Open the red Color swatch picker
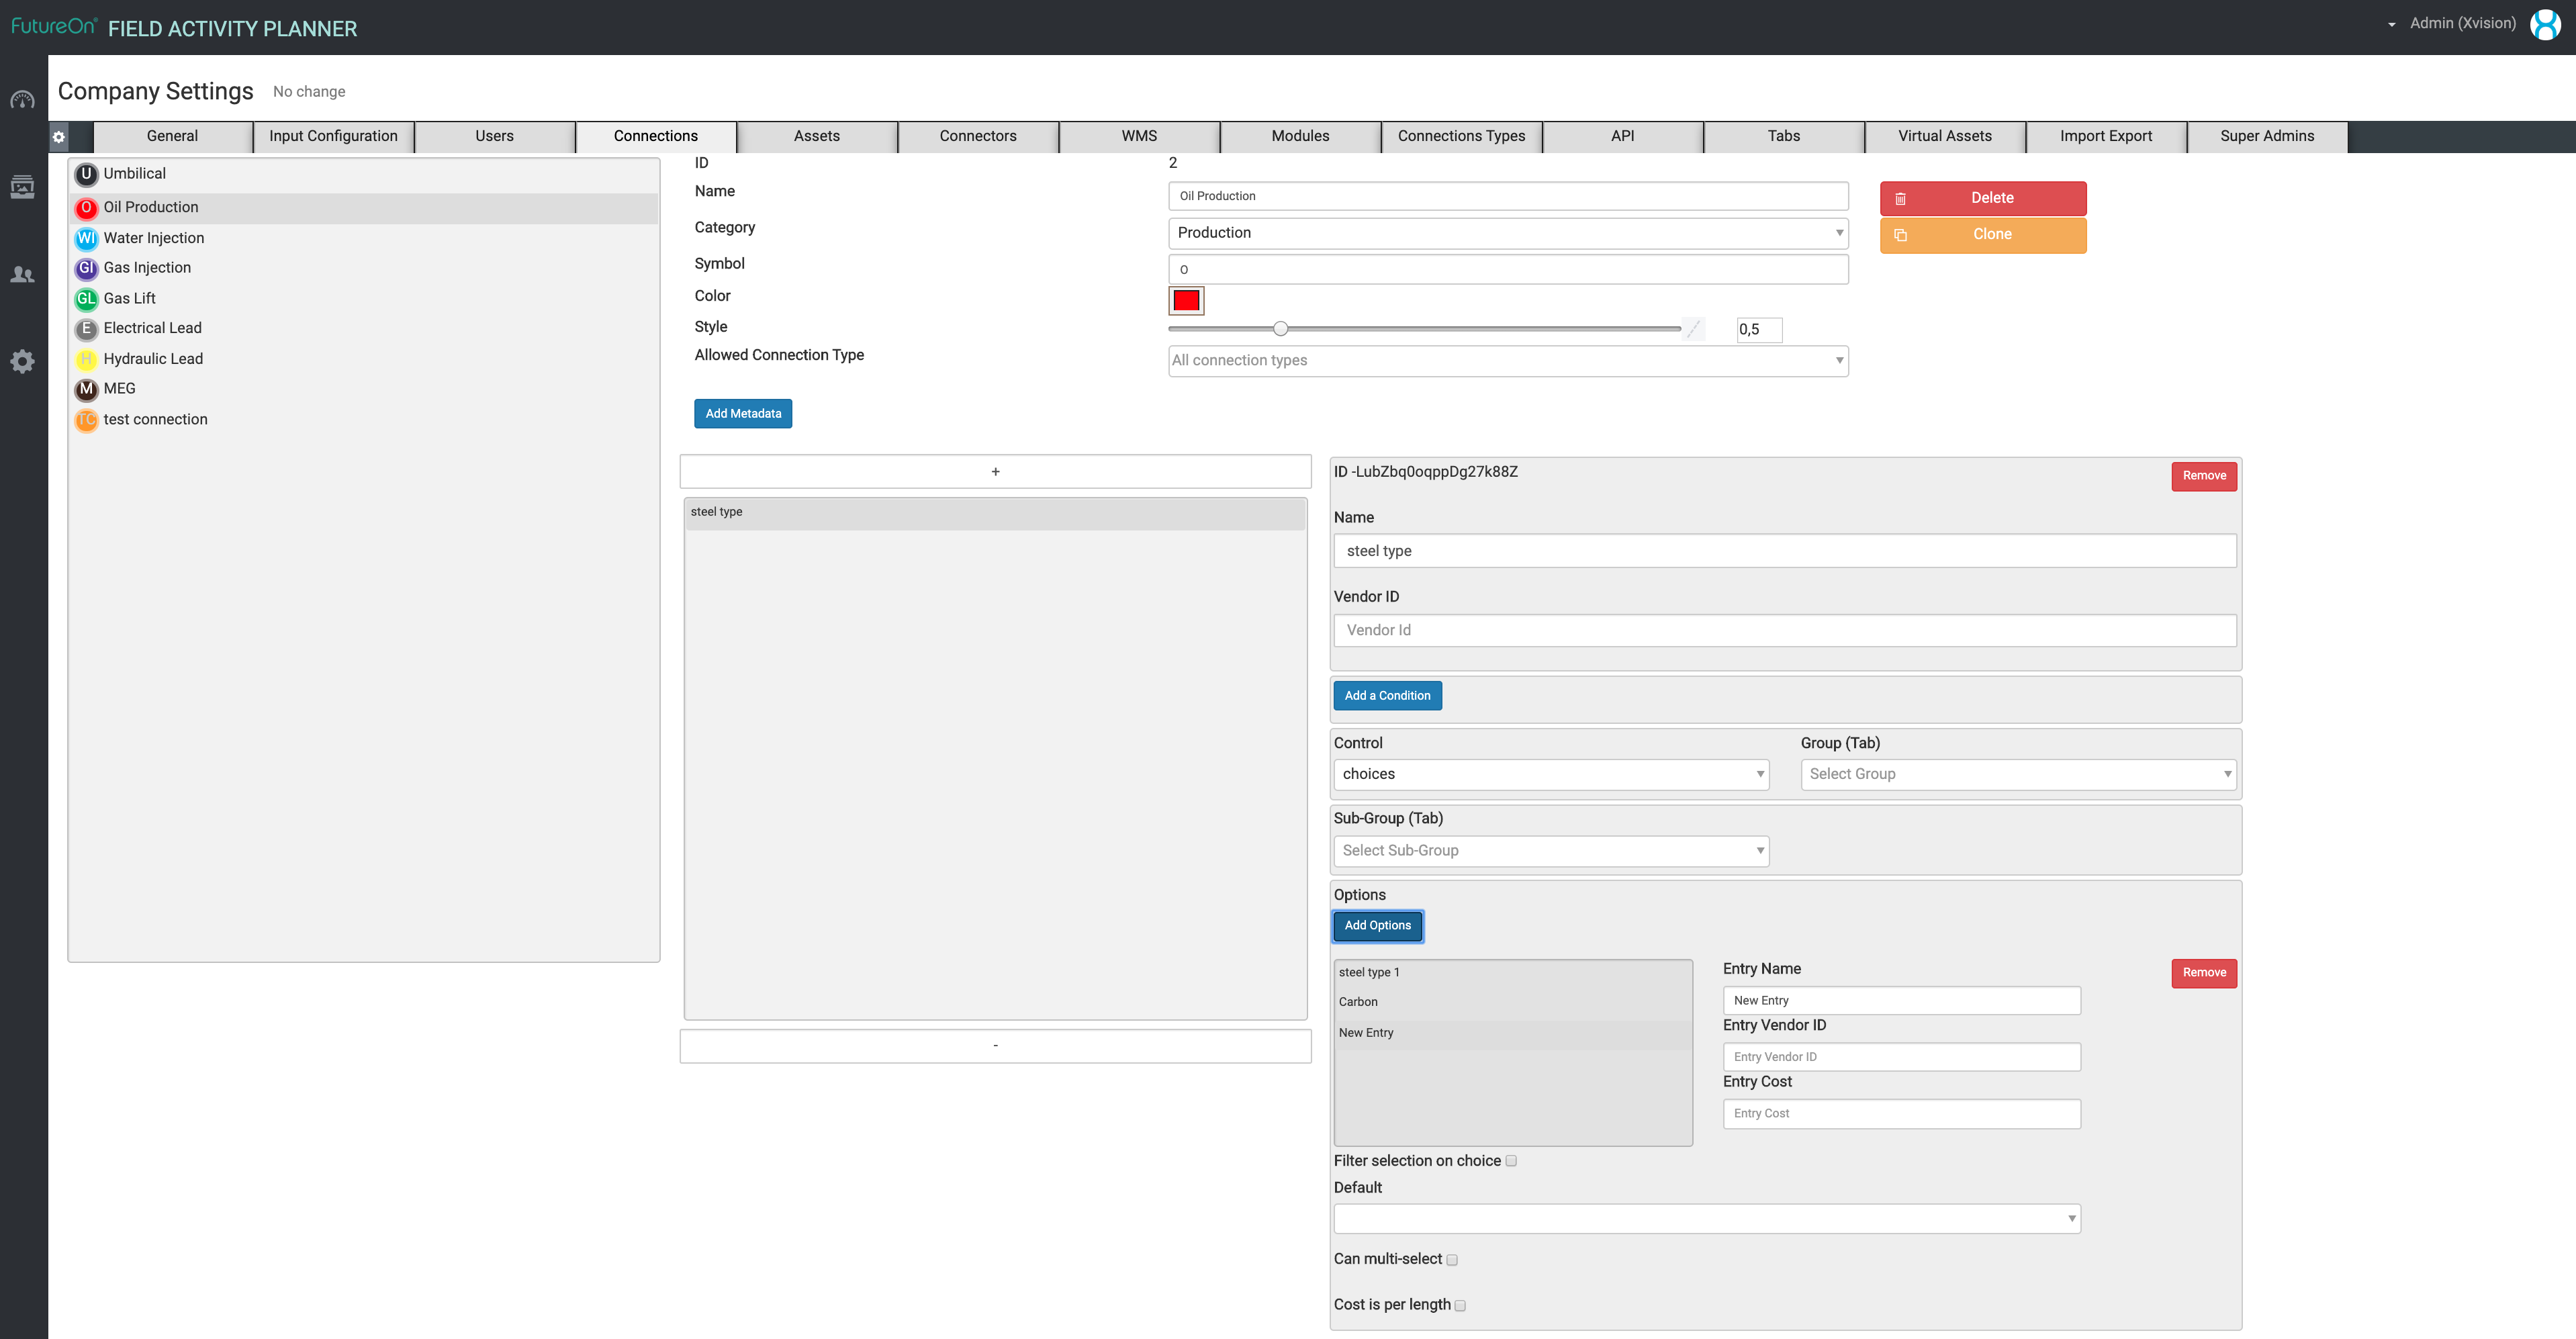Screen dimensions: 2576x1339 (x=1186, y=300)
